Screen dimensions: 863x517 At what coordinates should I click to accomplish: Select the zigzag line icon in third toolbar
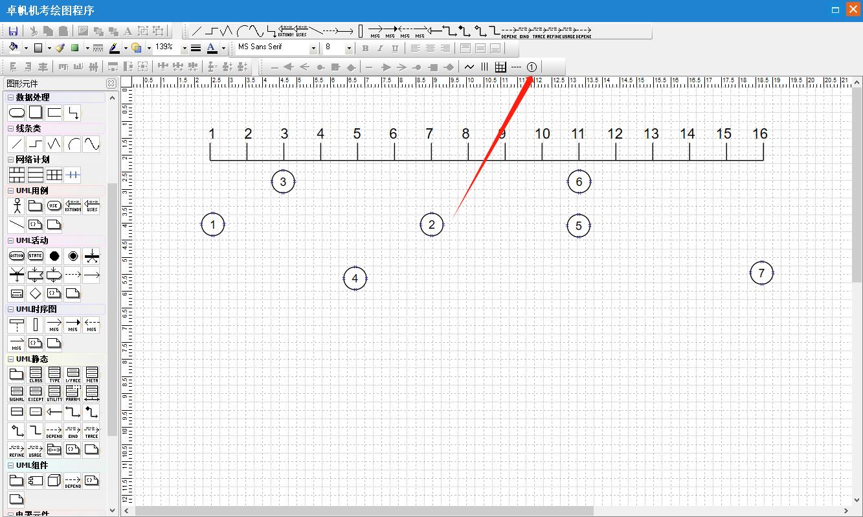click(x=469, y=67)
